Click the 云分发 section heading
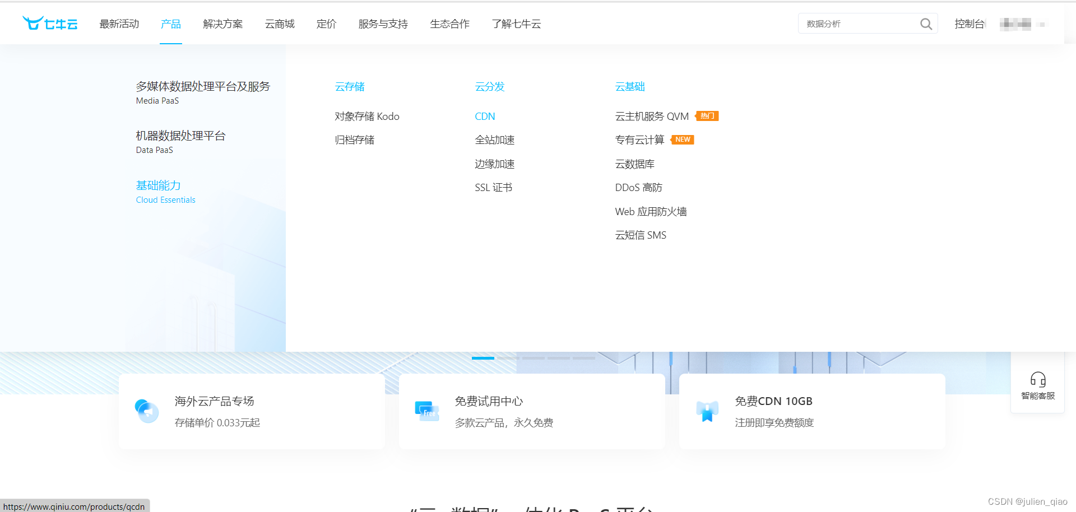This screenshot has width=1076, height=512. click(490, 86)
